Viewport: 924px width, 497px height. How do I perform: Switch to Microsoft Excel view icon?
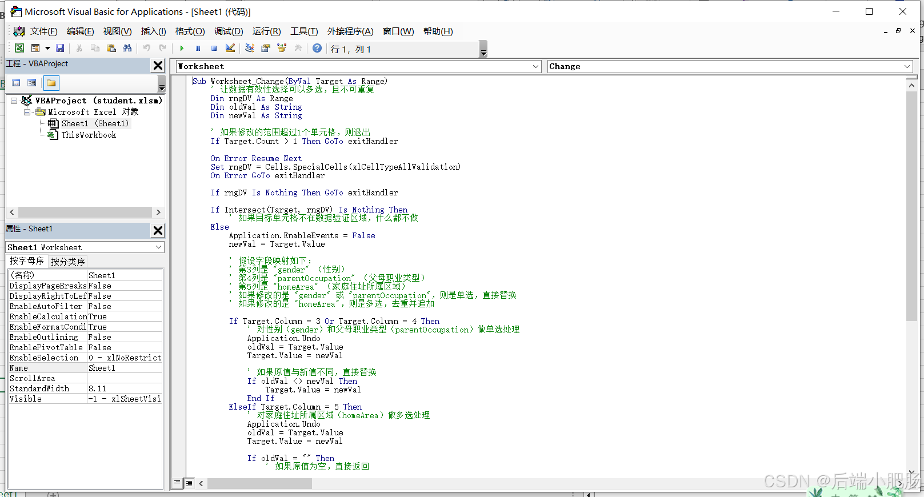[19, 48]
